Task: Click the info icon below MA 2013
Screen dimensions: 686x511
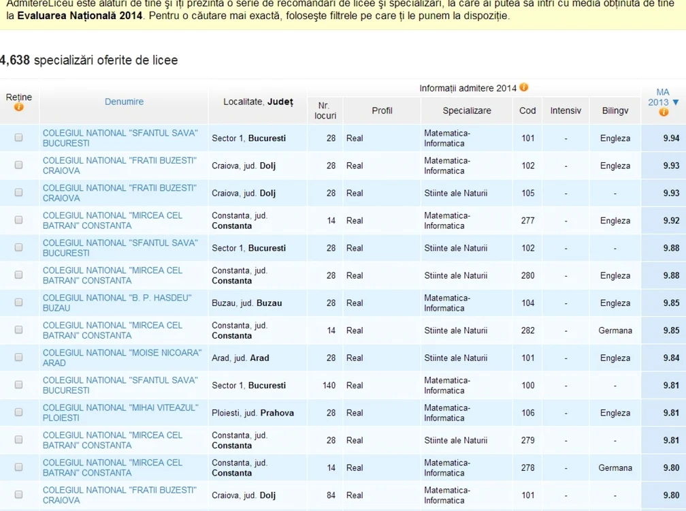Action: point(664,112)
